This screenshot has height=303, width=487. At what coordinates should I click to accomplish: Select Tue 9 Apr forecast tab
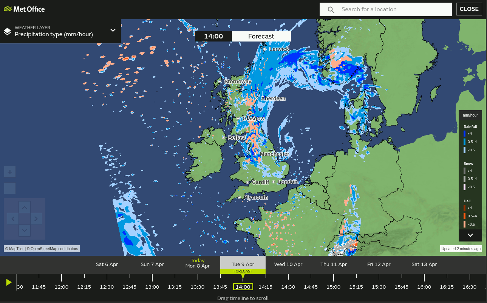243,265
